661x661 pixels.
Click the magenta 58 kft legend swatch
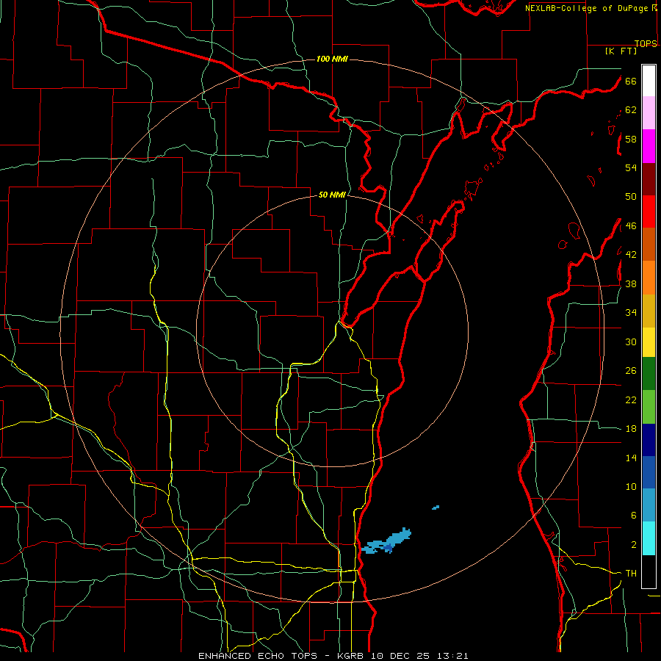pyautogui.click(x=649, y=146)
